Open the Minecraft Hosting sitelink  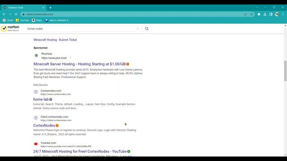pos(45,40)
